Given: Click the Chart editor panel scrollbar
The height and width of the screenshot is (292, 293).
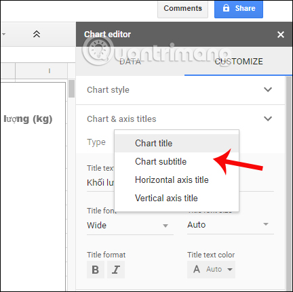Looking at the screenshot, I should click(289, 183).
